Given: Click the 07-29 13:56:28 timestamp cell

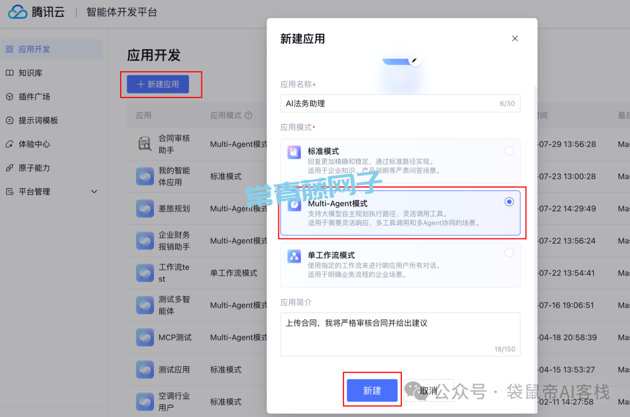Looking at the screenshot, I should (x=567, y=144).
